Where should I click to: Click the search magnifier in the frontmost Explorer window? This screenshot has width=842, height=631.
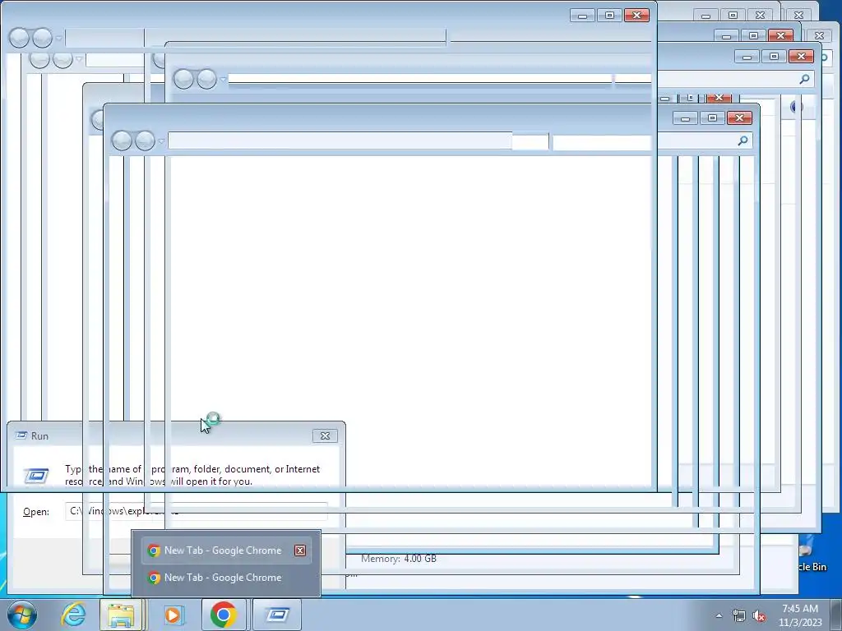[743, 140]
